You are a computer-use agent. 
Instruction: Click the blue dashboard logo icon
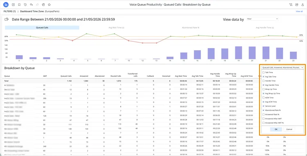click(x=6, y=4)
